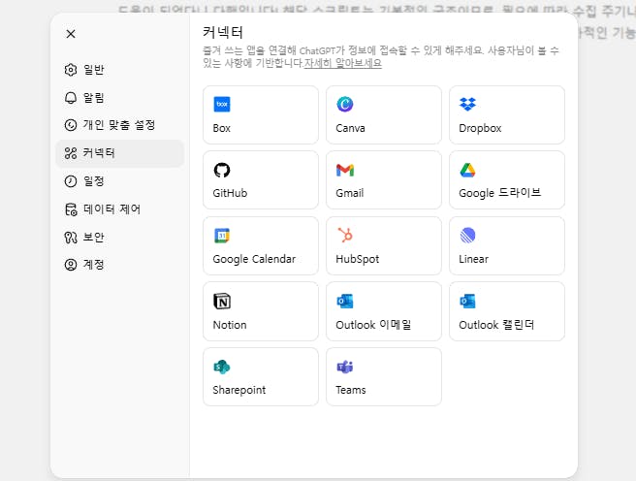636x481 pixels.
Task: Click the GitHub octocat icon
Action: (222, 170)
